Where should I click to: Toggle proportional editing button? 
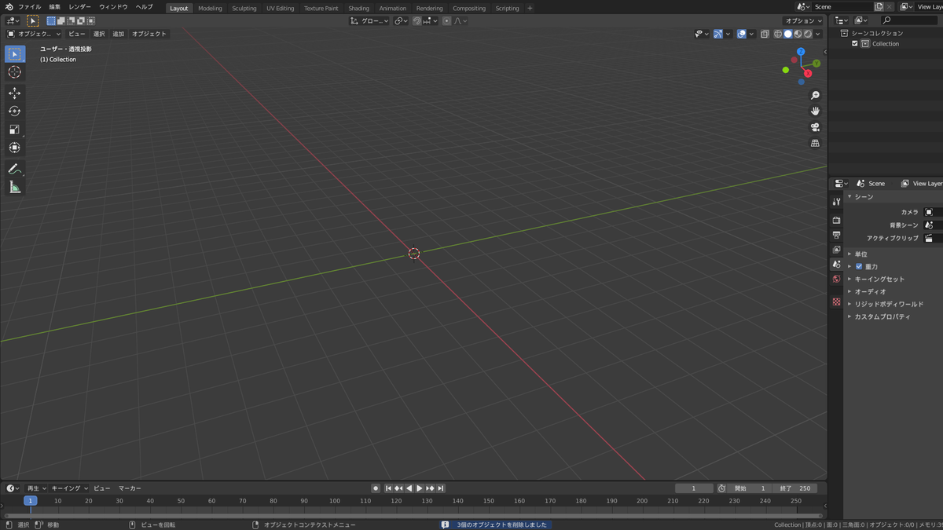tap(446, 21)
